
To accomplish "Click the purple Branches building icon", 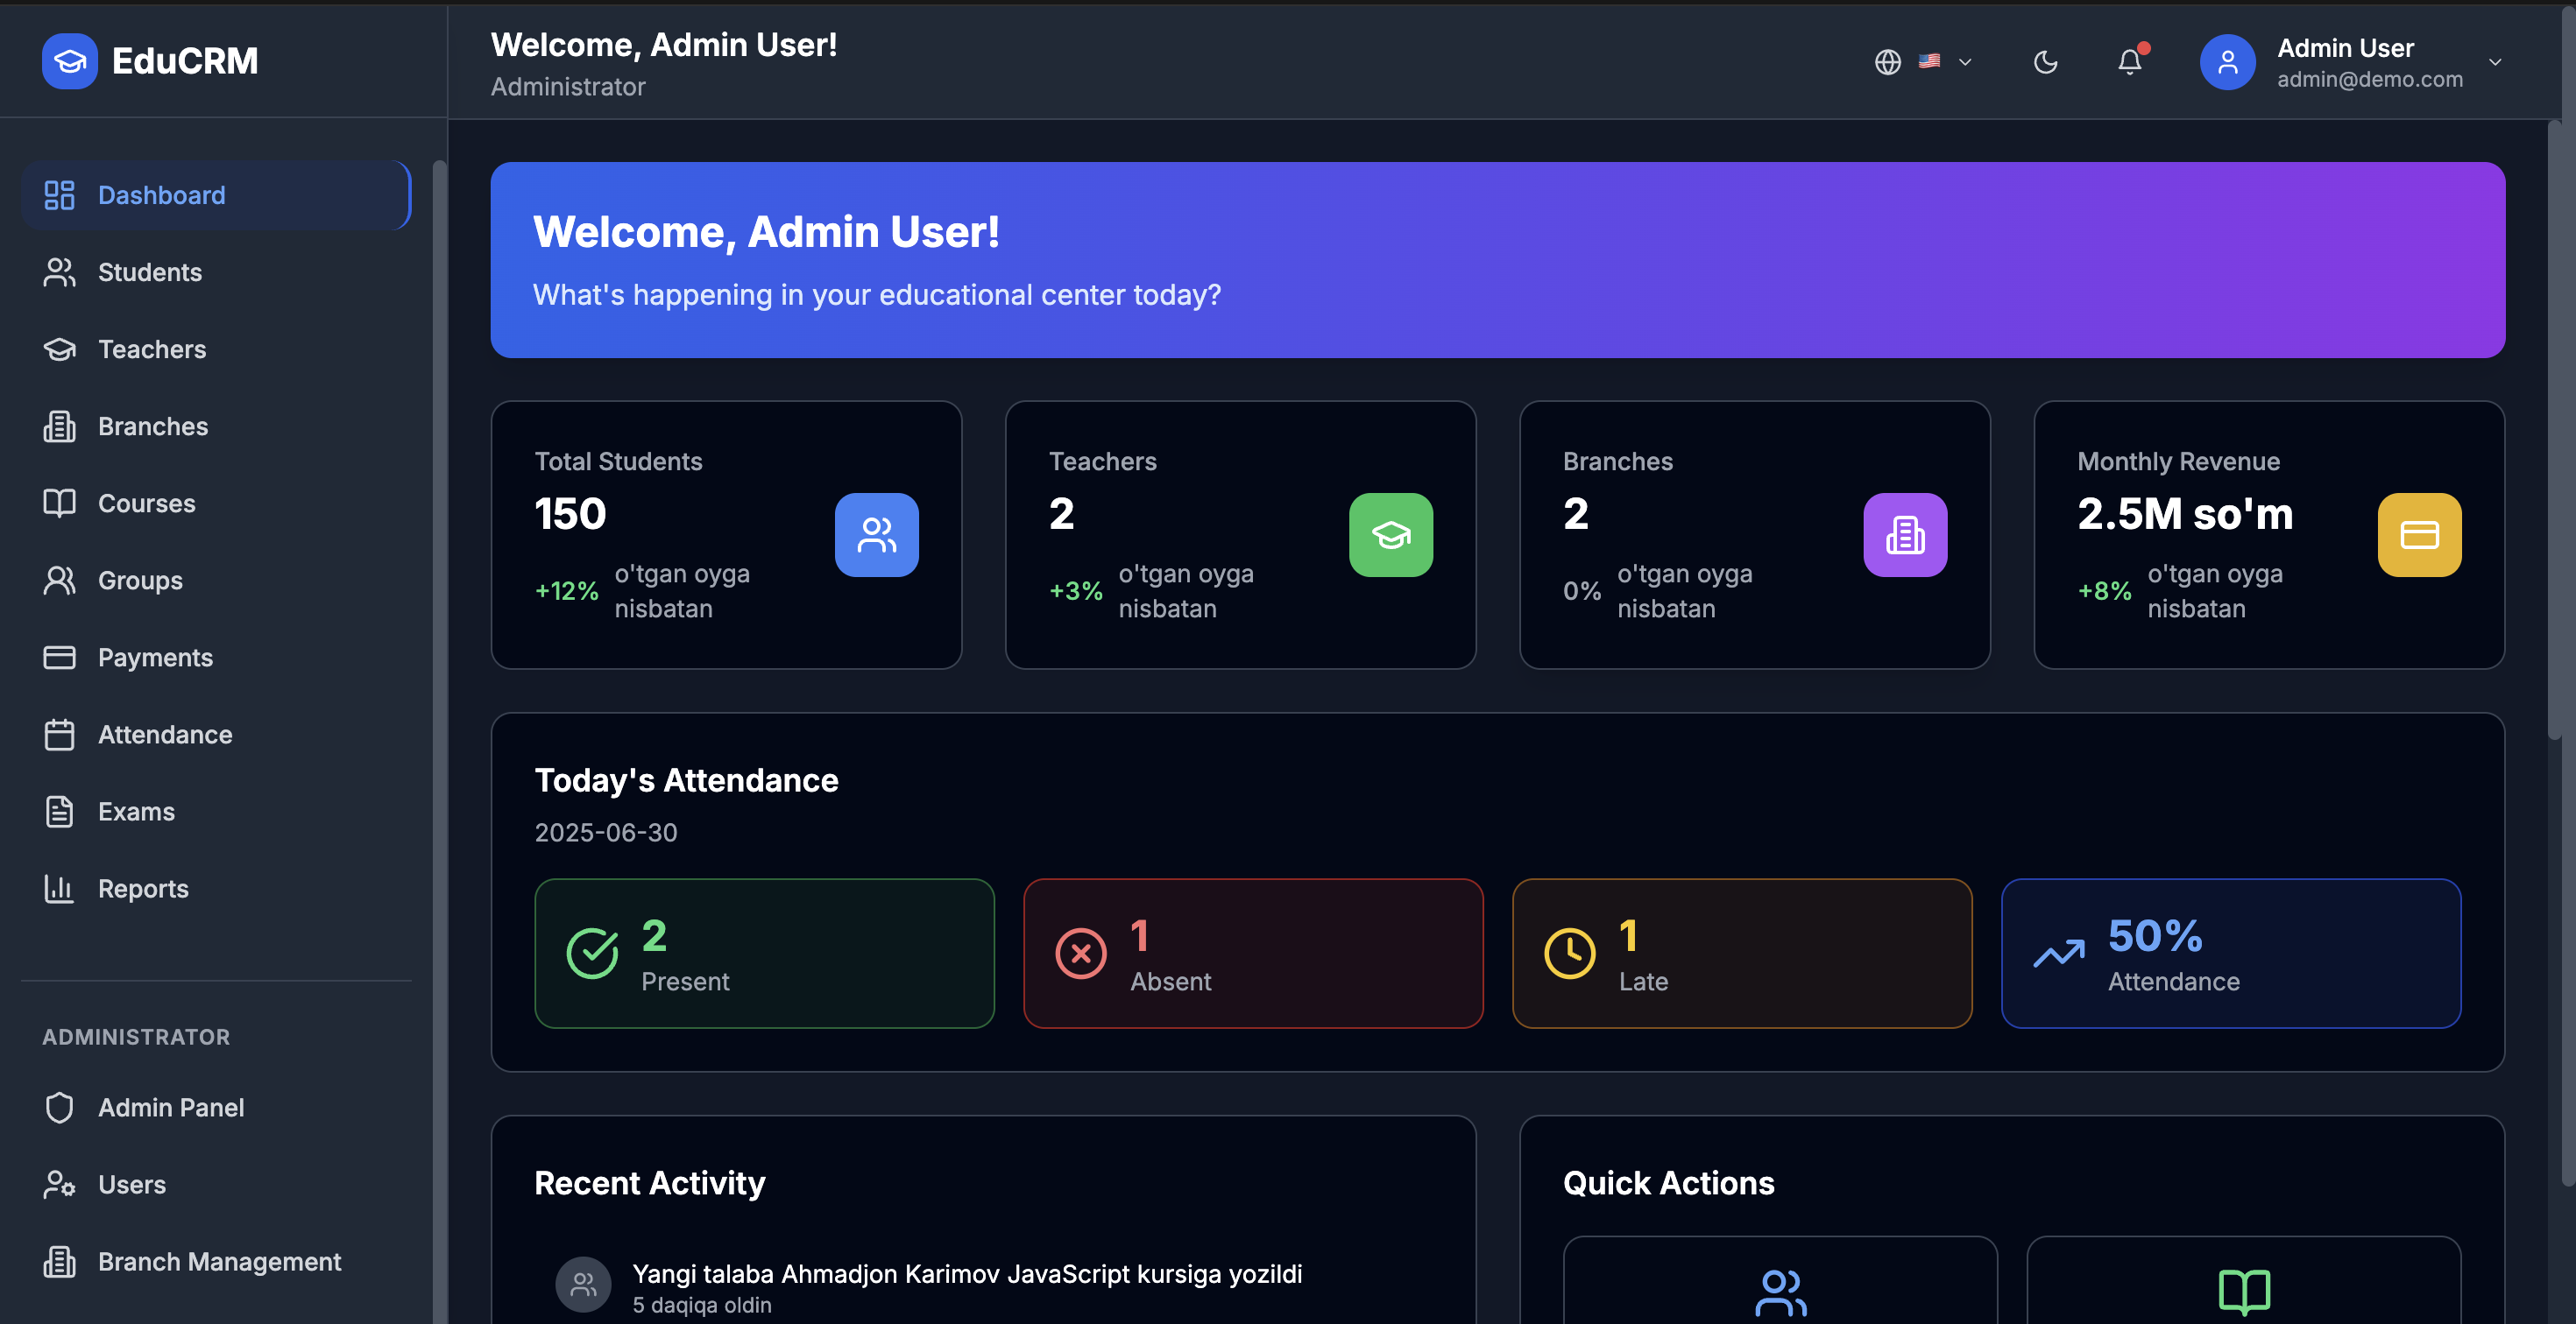I will (1904, 535).
